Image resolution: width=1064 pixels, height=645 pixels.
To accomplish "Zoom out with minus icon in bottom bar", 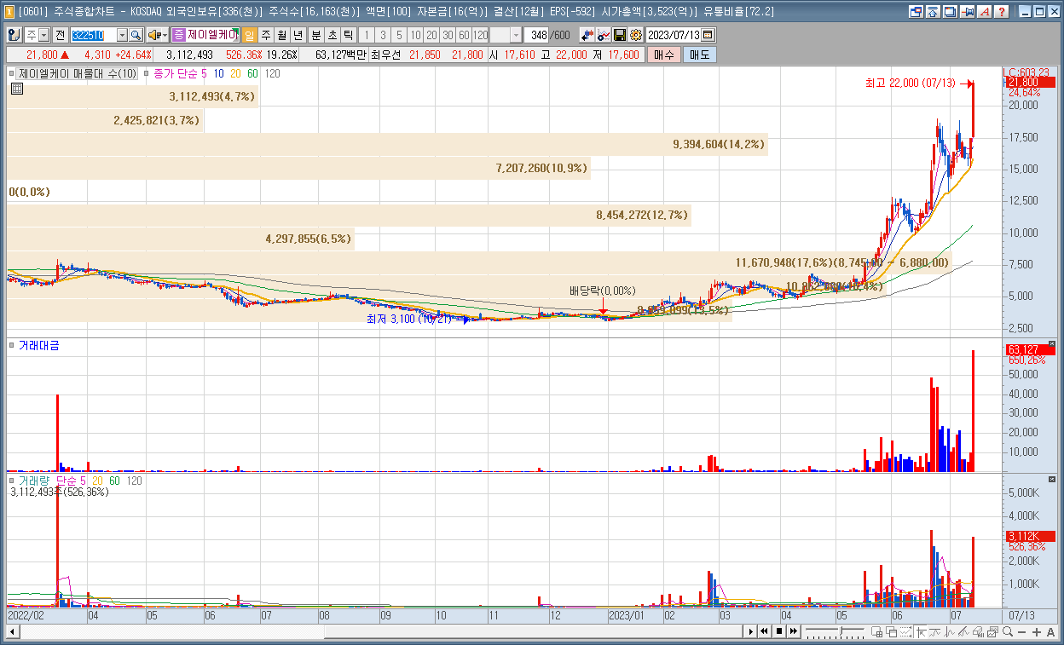I will [1021, 631].
